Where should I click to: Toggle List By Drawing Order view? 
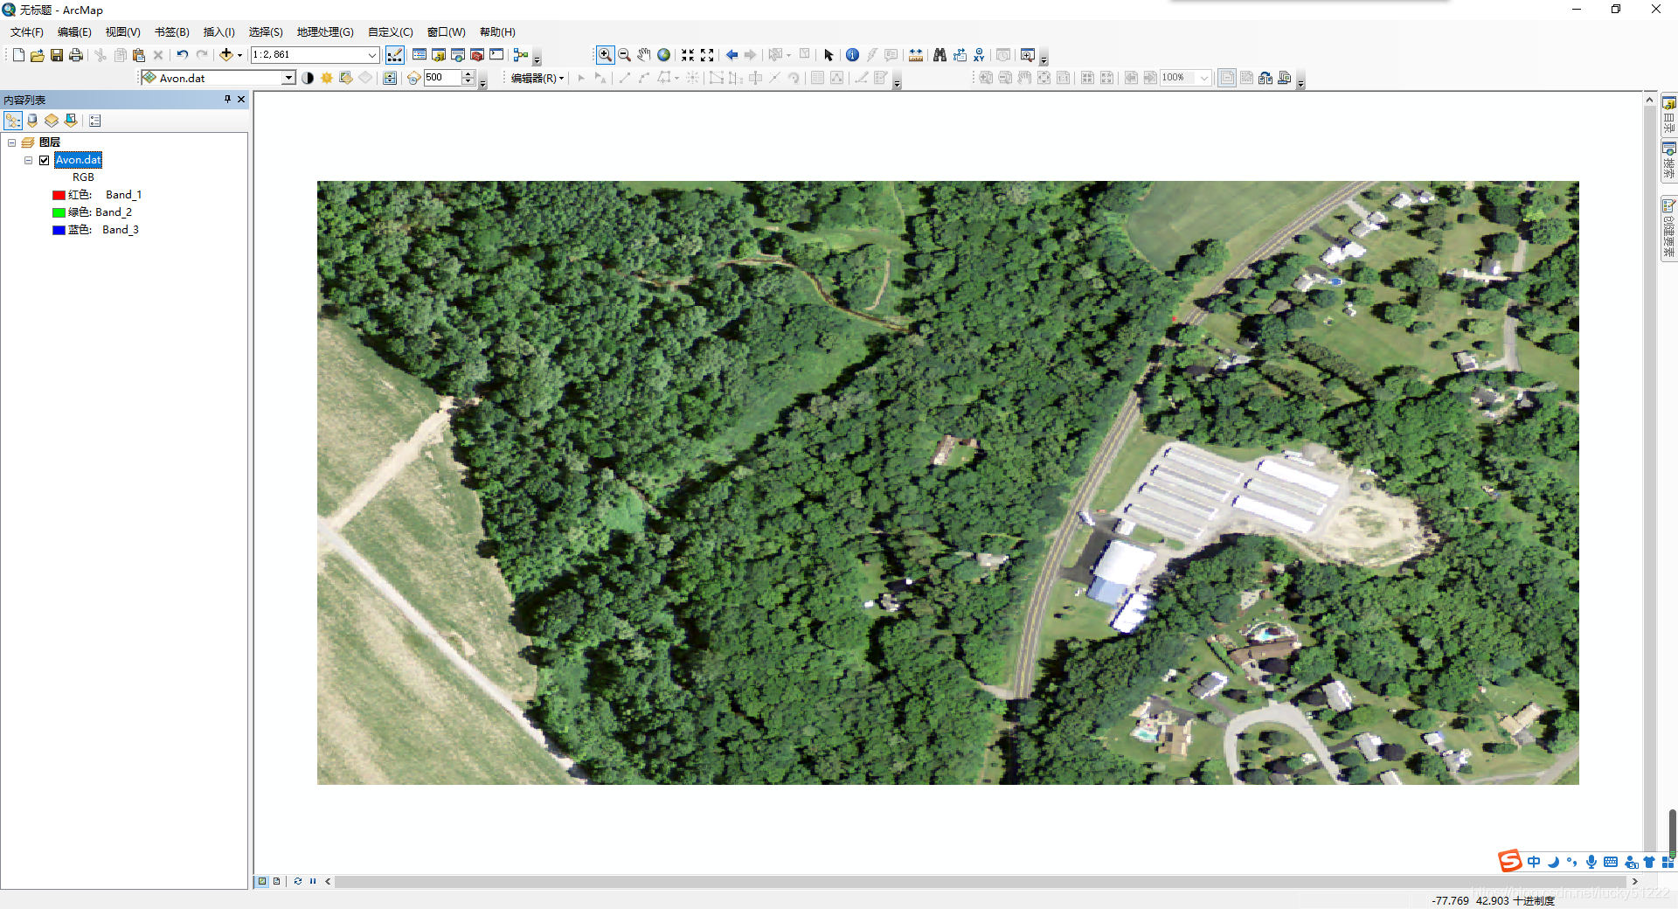click(x=13, y=121)
